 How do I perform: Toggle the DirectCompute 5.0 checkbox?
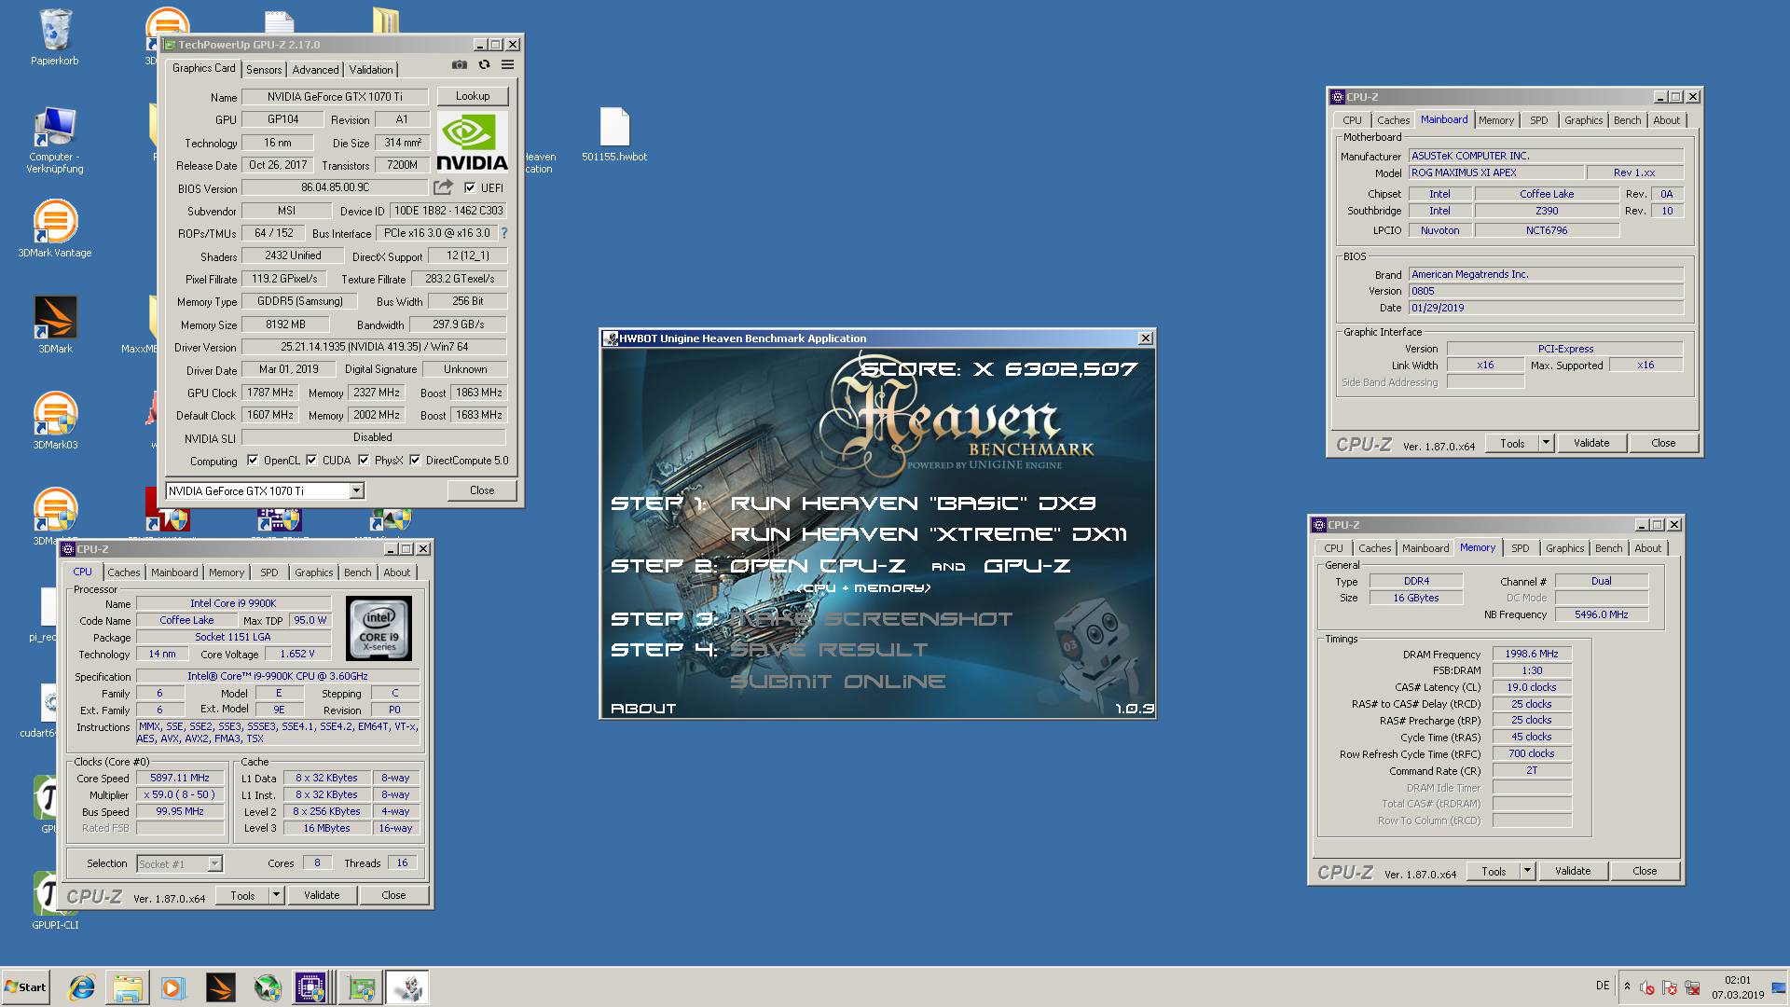pos(415,461)
